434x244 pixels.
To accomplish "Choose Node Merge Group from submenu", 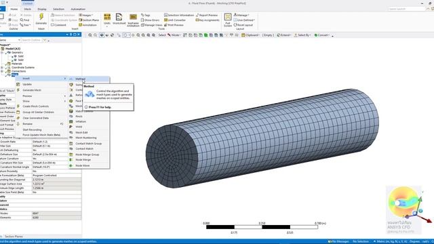I will (x=89, y=155).
